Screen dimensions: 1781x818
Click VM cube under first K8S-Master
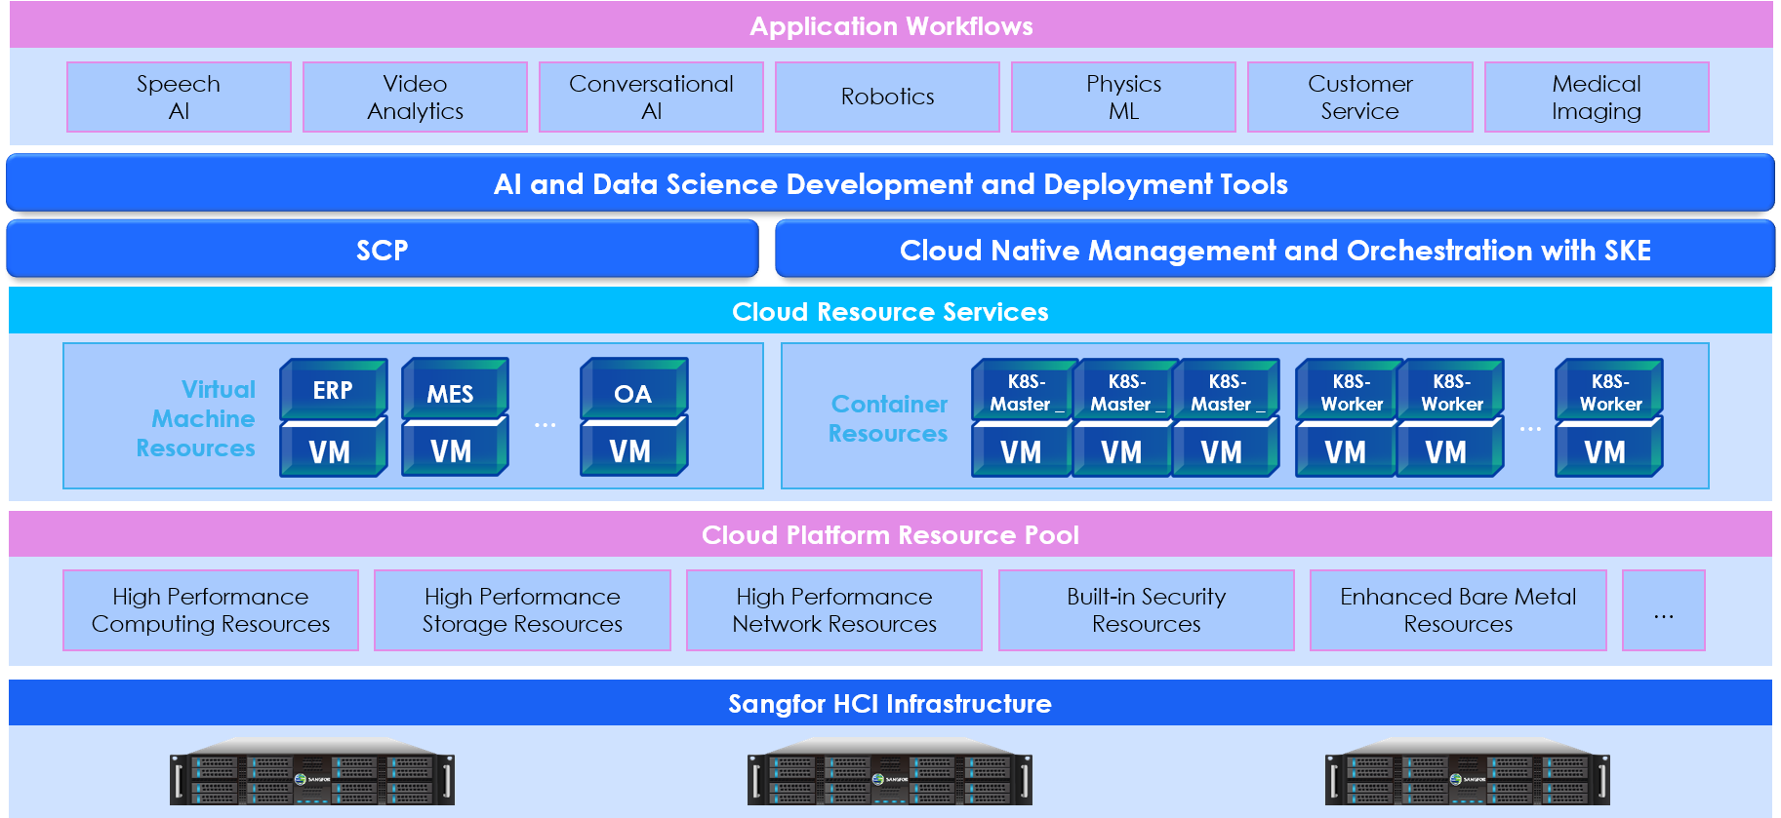[x=1023, y=449]
